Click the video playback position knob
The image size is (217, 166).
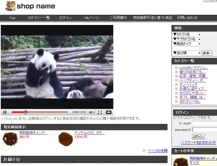click(x=25, y=112)
